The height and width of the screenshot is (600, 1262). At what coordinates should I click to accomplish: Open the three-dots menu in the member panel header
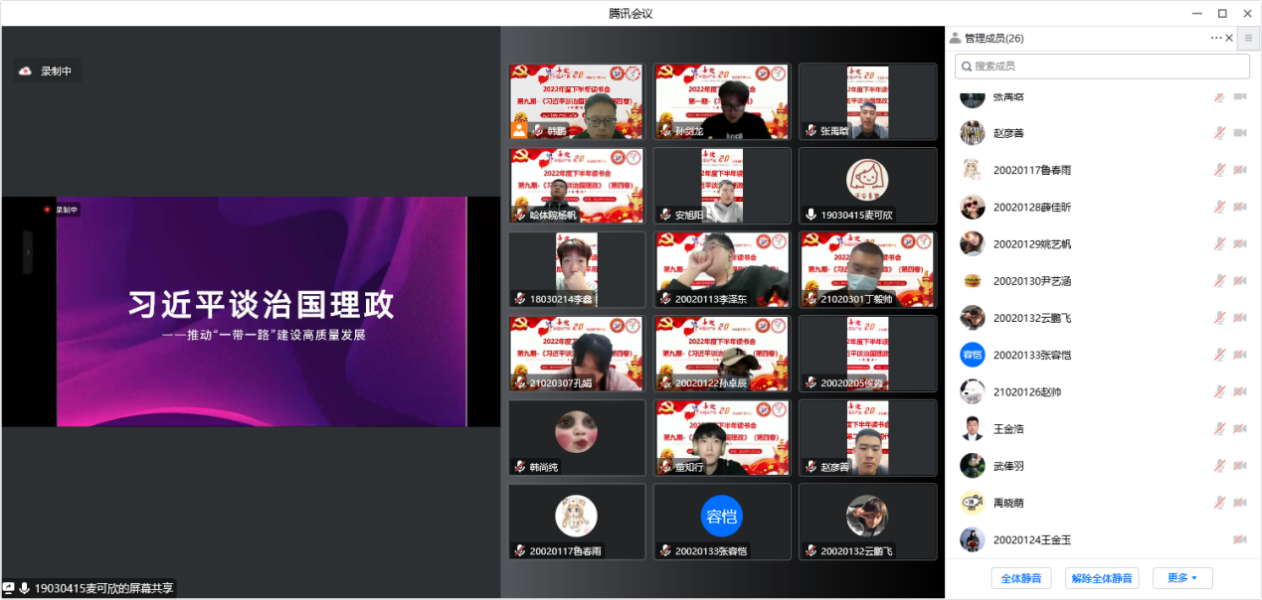click(1216, 38)
